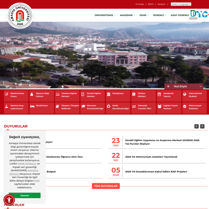Click the Öğrenci Bilgi Sistemi user icon
Viewport: 209px width, 209px height.
point(32,94)
